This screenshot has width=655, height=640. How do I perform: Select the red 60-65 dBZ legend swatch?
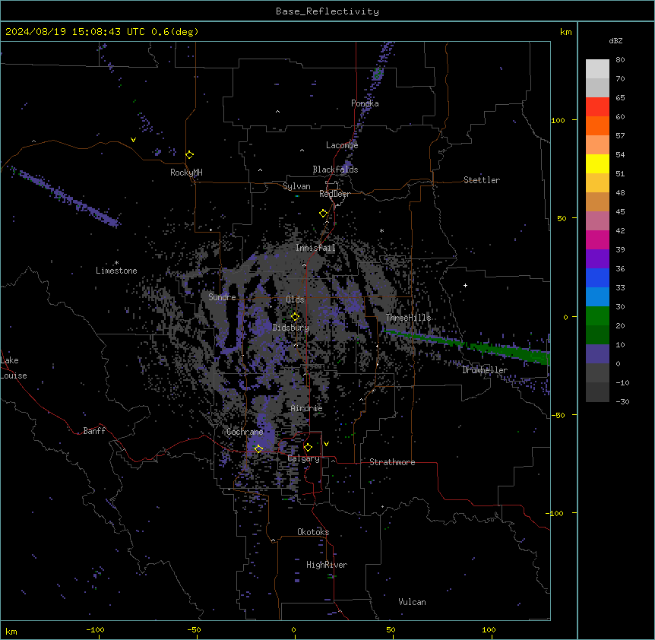pyautogui.click(x=597, y=107)
